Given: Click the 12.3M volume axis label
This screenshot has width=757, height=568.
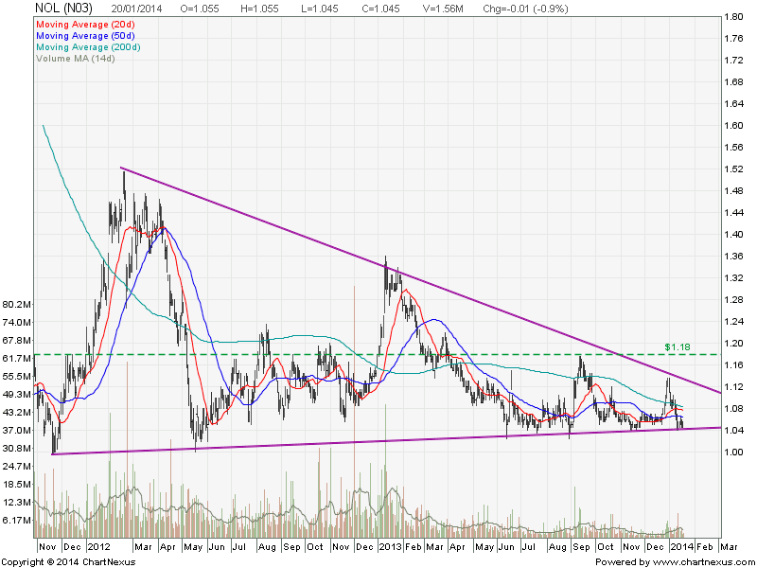Looking at the screenshot, I should click(x=17, y=502).
